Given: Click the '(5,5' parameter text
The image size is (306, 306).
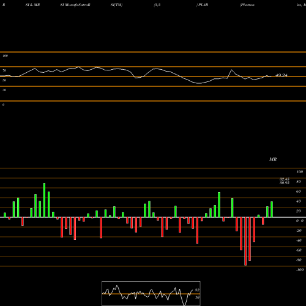Looking at the screenshot, I should point(157,5).
